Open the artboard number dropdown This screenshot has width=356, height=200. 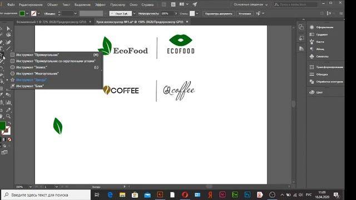56,187
